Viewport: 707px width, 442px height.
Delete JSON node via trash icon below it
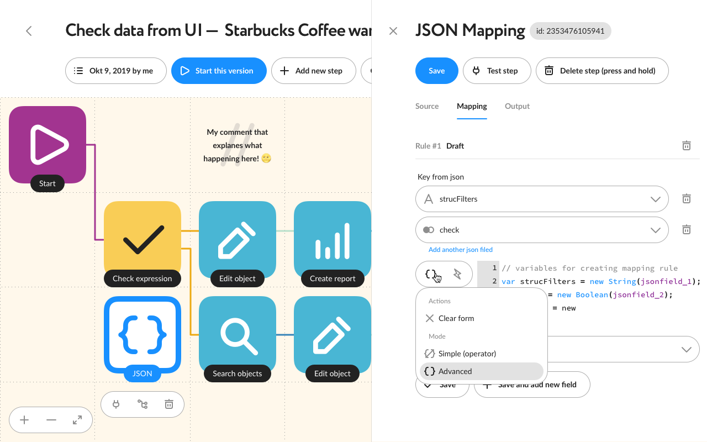click(169, 404)
